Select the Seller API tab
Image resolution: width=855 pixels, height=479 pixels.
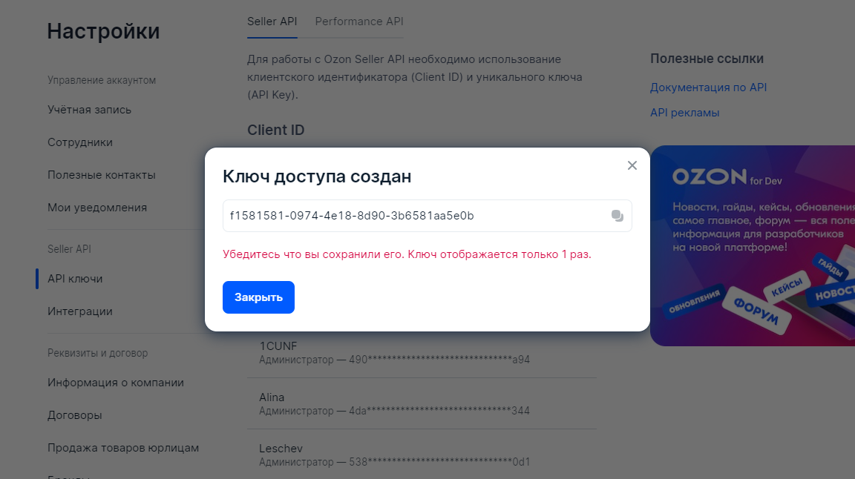272,22
